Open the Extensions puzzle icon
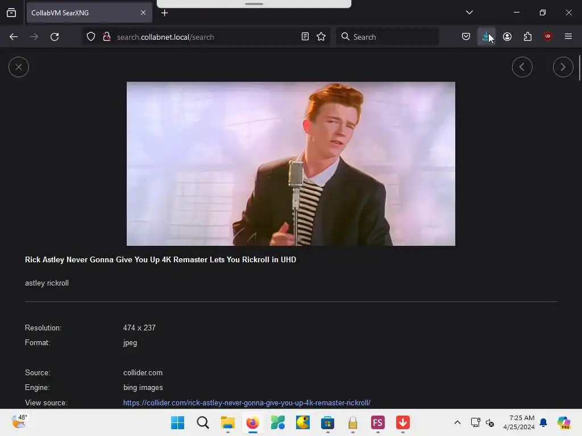582x436 pixels. 527,37
